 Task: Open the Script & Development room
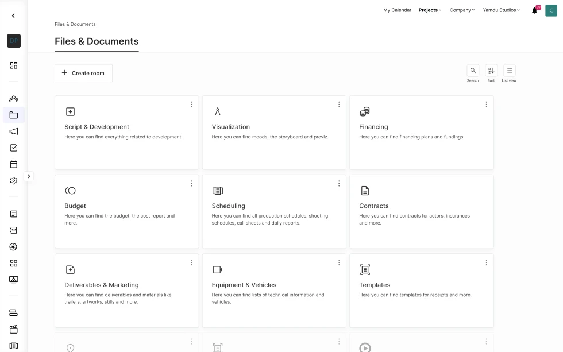[x=97, y=127]
